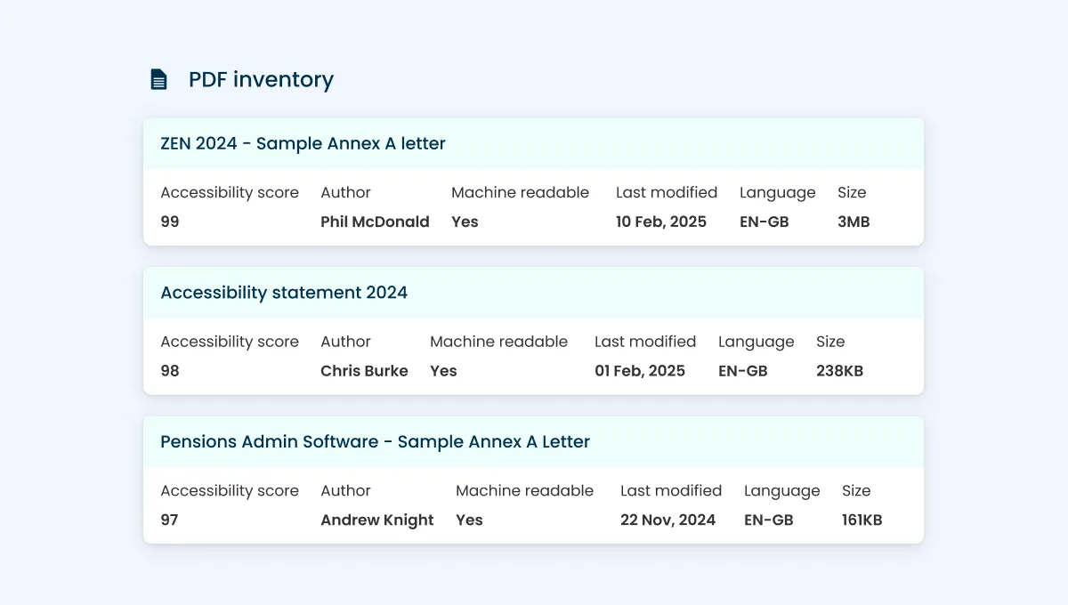Click the 238KB size on the second card
Screen dimensions: 1068x605
coord(839,371)
